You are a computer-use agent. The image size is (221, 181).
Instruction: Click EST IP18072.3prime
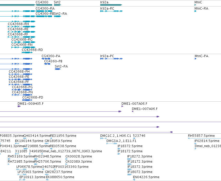click(140, 172)
